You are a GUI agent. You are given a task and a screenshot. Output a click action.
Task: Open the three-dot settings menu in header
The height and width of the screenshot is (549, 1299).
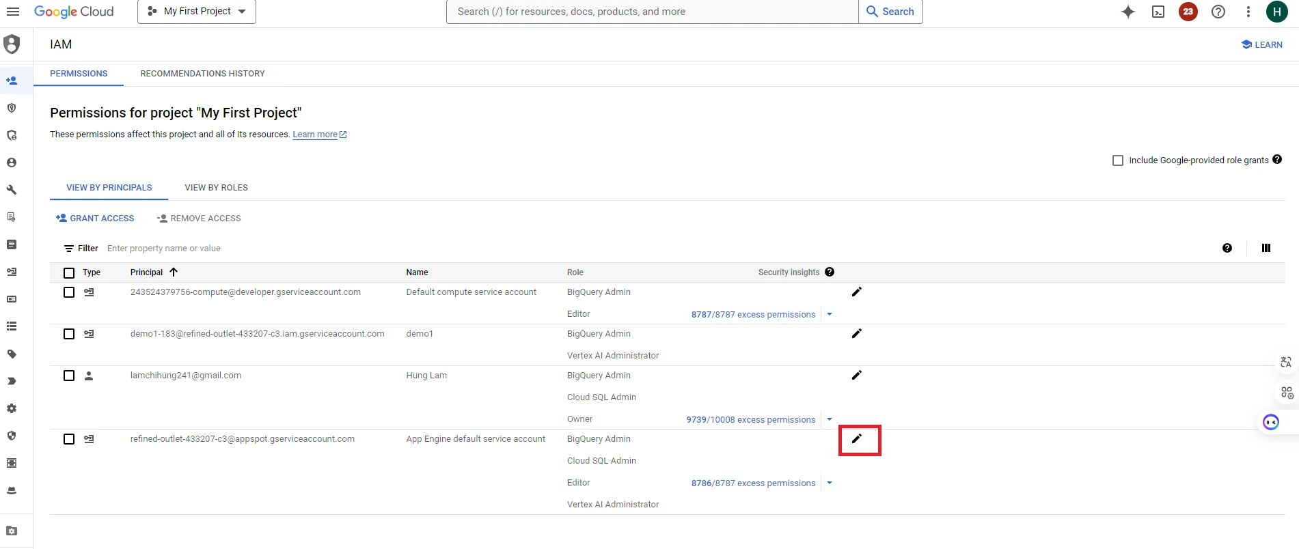(x=1248, y=12)
